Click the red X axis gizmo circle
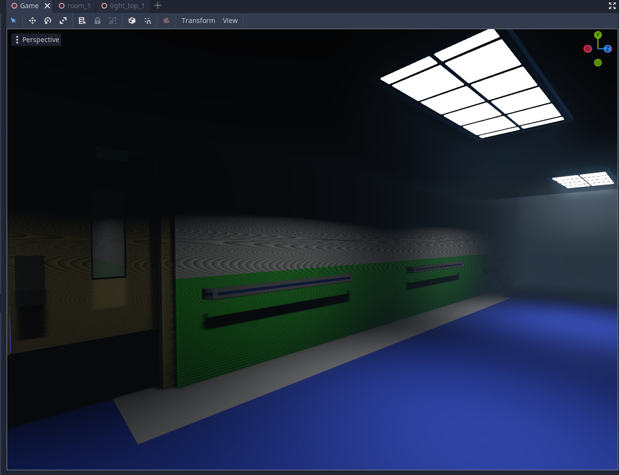This screenshot has height=475, width=619. pos(587,49)
